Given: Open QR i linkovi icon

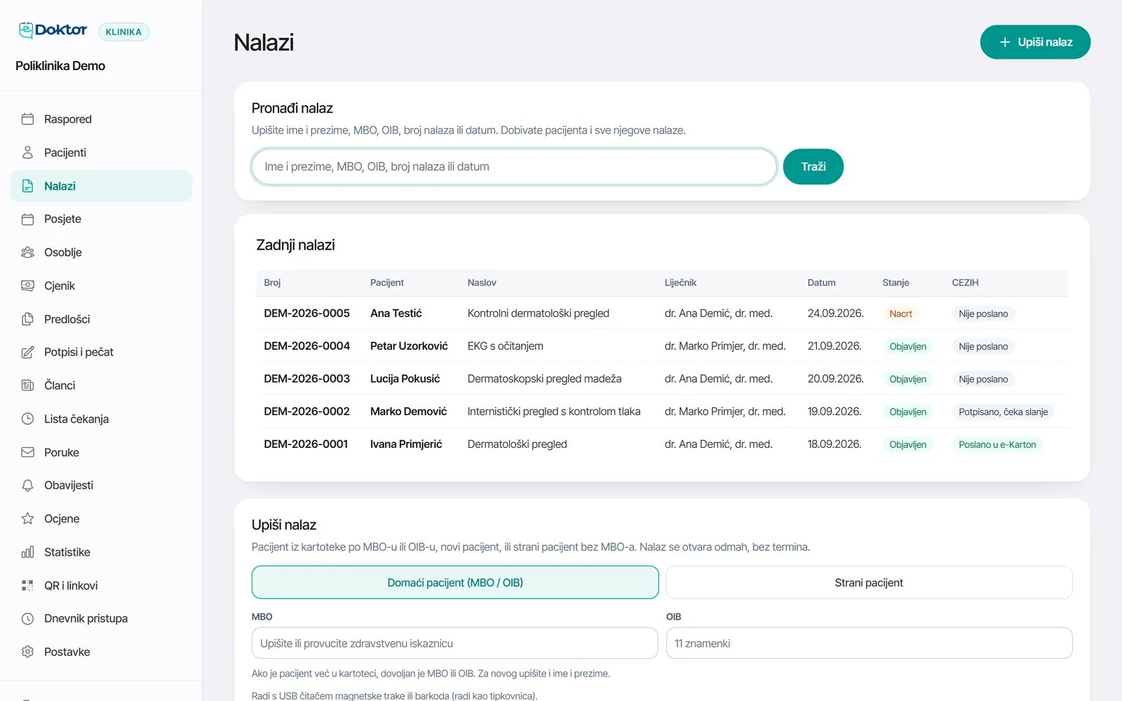Looking at the screenshot, I should tap(27, 585).
